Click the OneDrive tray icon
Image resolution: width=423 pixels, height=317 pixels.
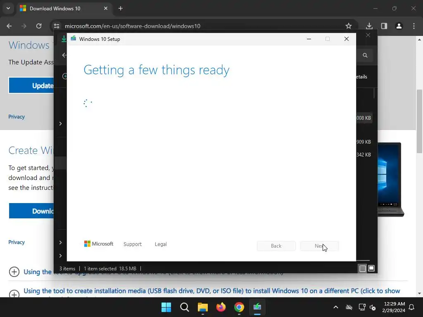coord(349,307)
